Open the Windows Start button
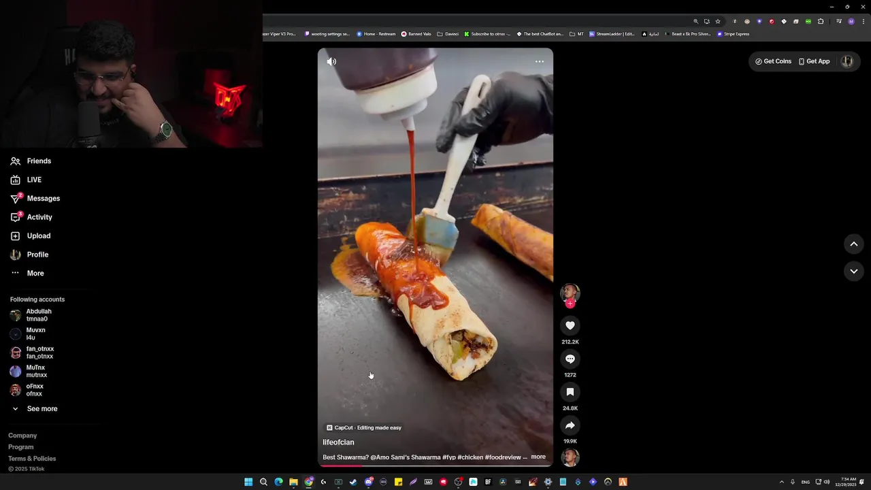 (x=248, y=482)
